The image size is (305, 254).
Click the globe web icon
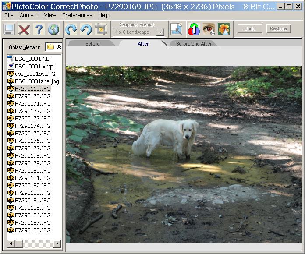pos(54,29)
